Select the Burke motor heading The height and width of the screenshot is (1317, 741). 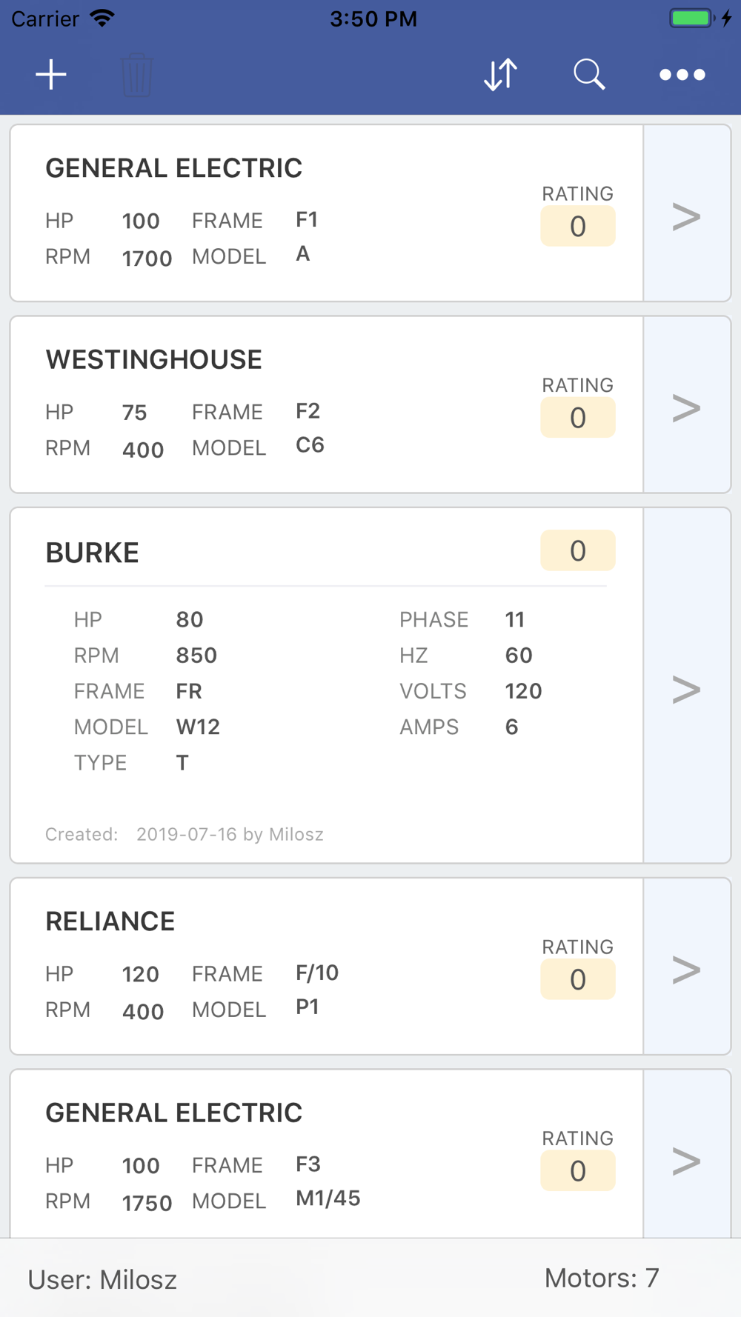(93, 553)
